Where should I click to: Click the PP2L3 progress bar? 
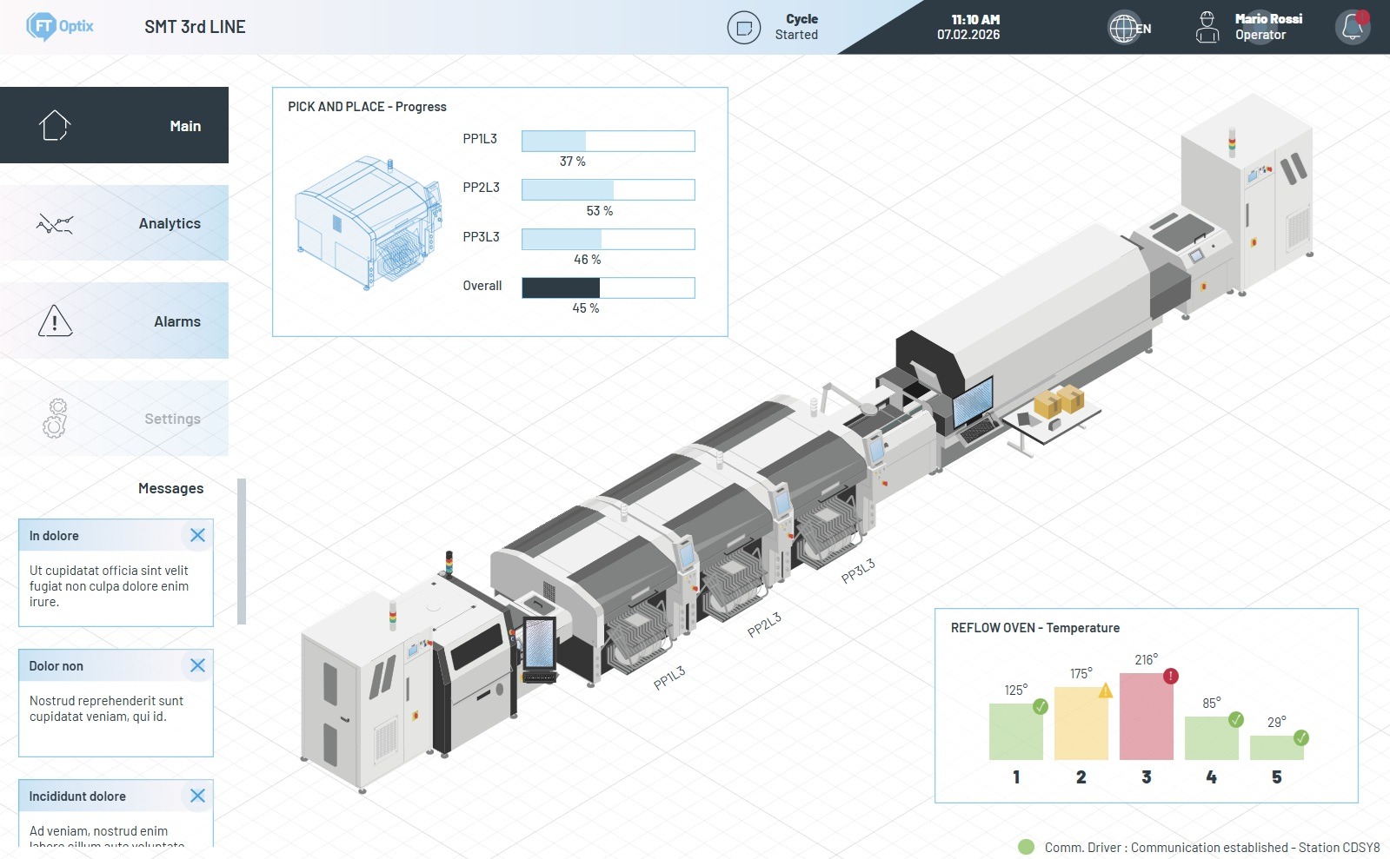pos(608,189)
